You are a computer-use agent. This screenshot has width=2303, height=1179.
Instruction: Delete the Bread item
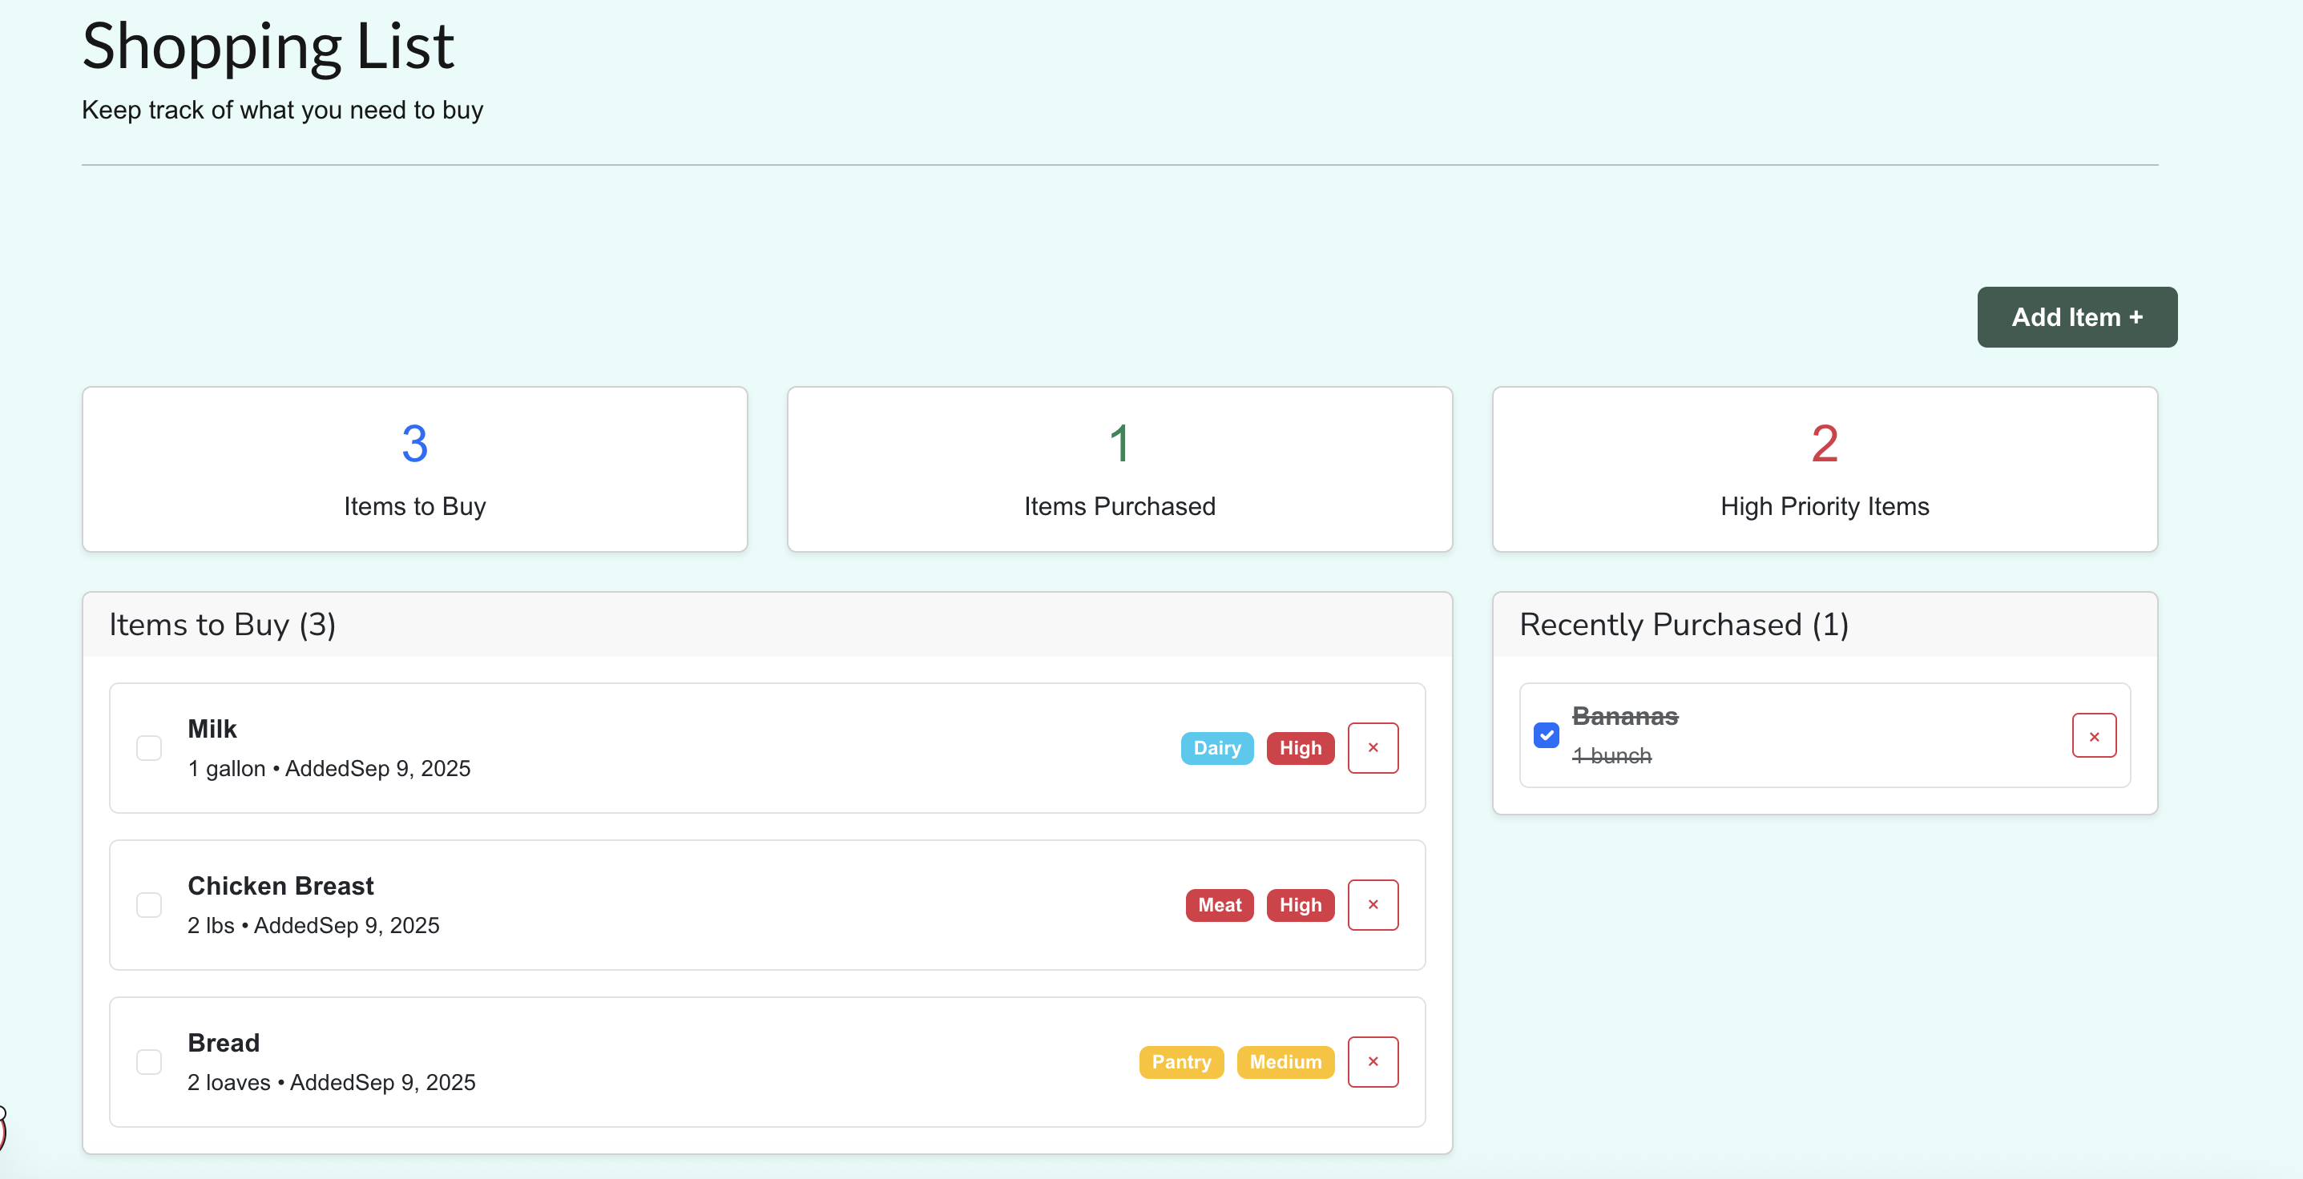click(1373, 1061)
